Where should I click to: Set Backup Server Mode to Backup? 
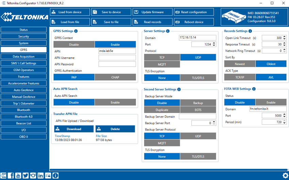(x=198, y=103)
